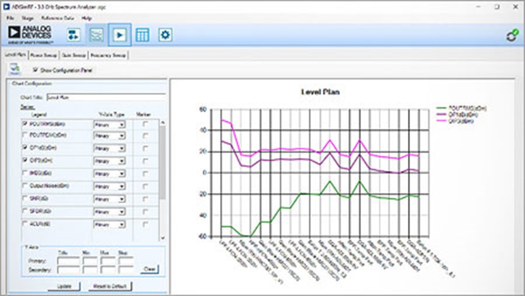Click the Reset to Default button

point(110,286)
